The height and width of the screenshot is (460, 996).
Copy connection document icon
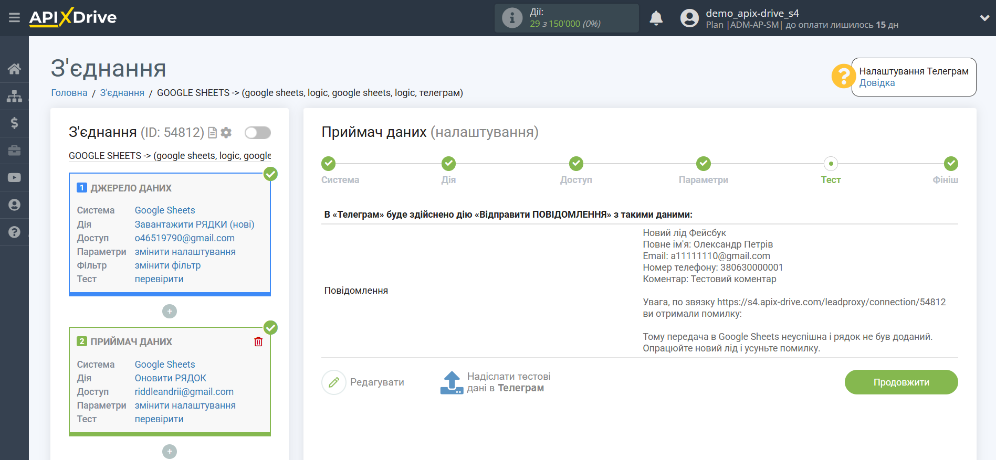coord(212,133)
